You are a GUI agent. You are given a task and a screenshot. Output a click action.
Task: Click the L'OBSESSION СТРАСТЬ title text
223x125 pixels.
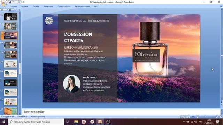pos(78,37)
